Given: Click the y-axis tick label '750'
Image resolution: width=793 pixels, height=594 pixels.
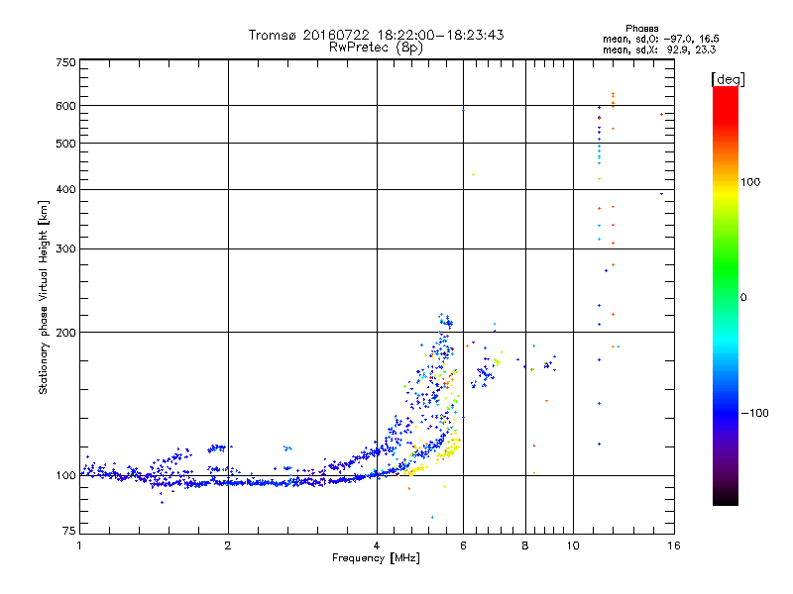Looking at the screenshot, I should click(65, 62).
